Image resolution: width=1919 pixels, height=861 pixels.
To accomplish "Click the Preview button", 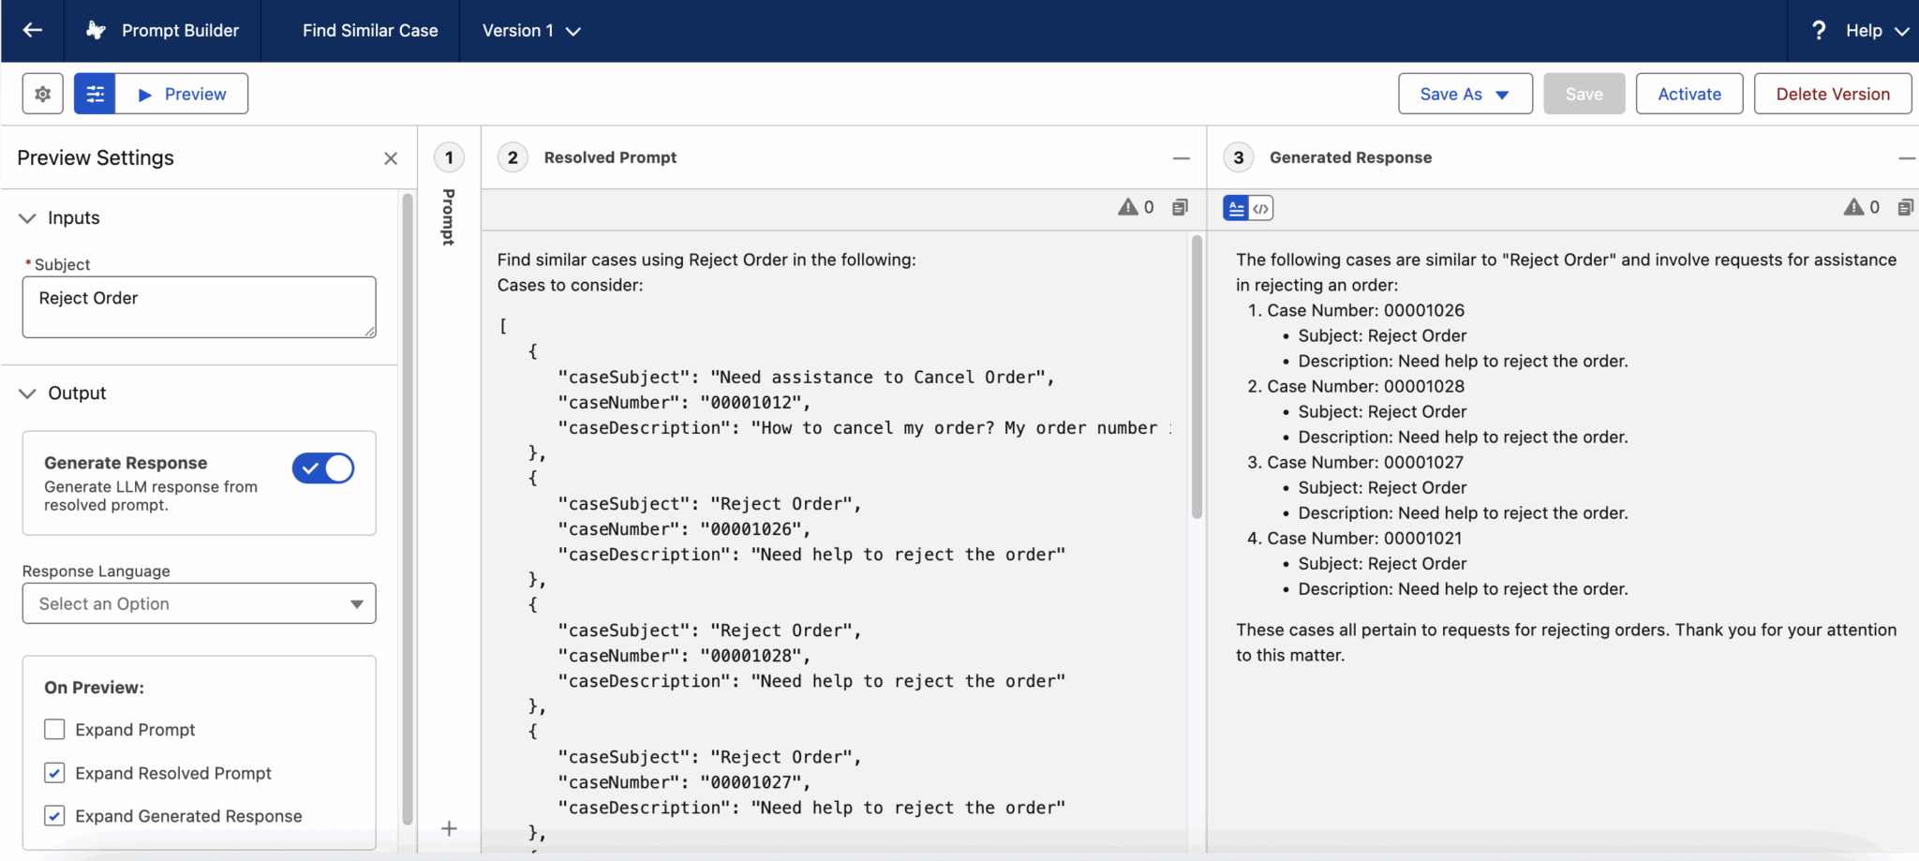I will click(182, 94).
